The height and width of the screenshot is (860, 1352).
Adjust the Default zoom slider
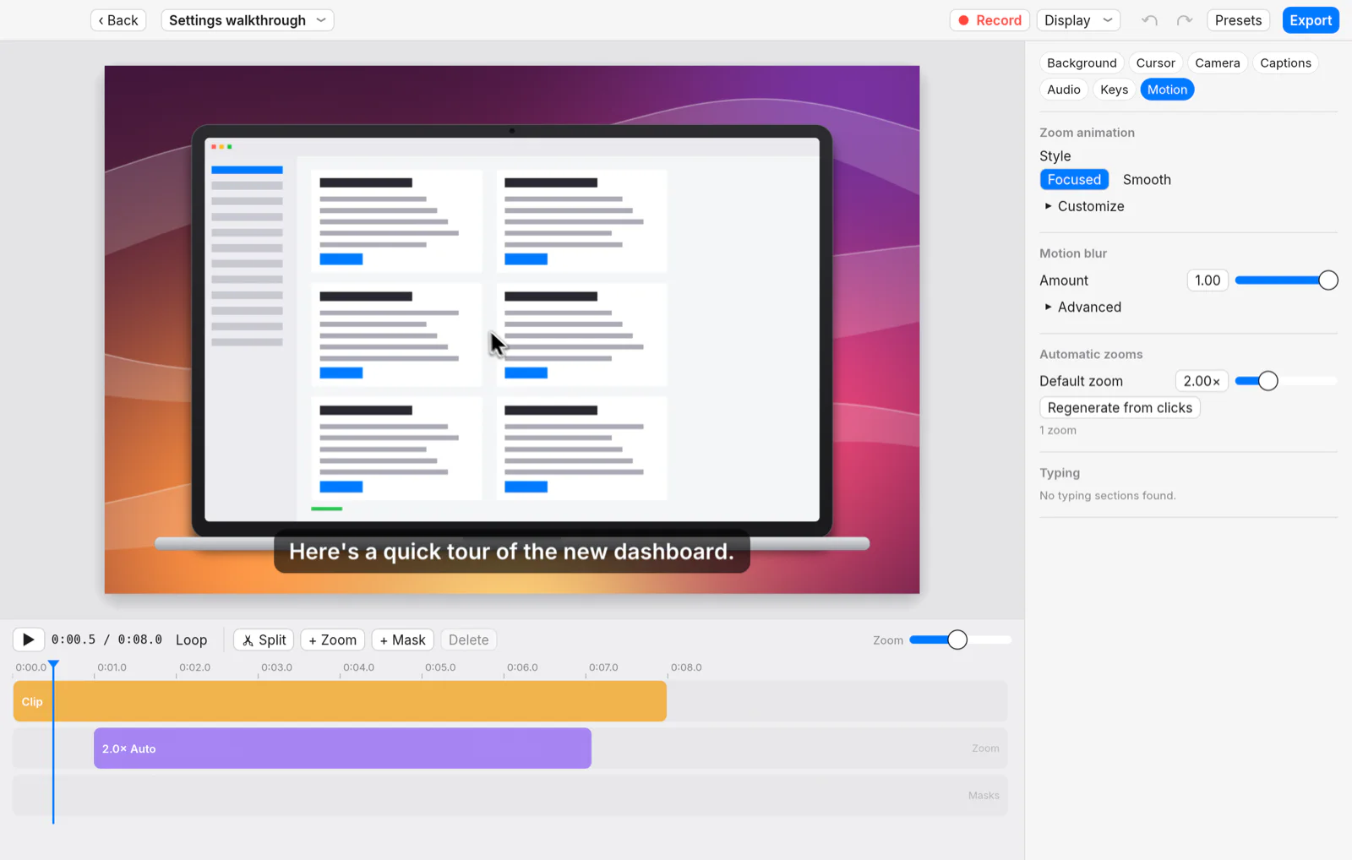(x=1267, y=381)
